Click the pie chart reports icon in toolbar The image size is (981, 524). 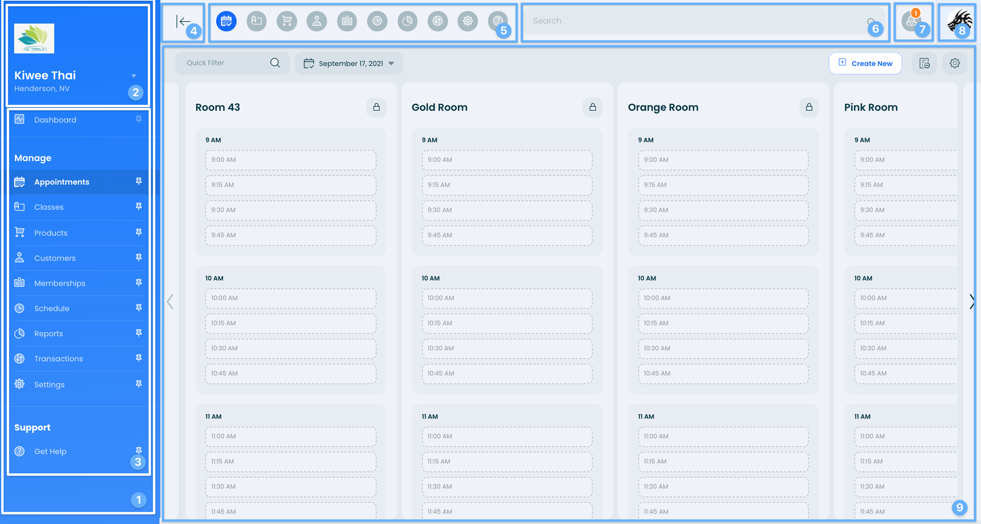pos(407,21)
